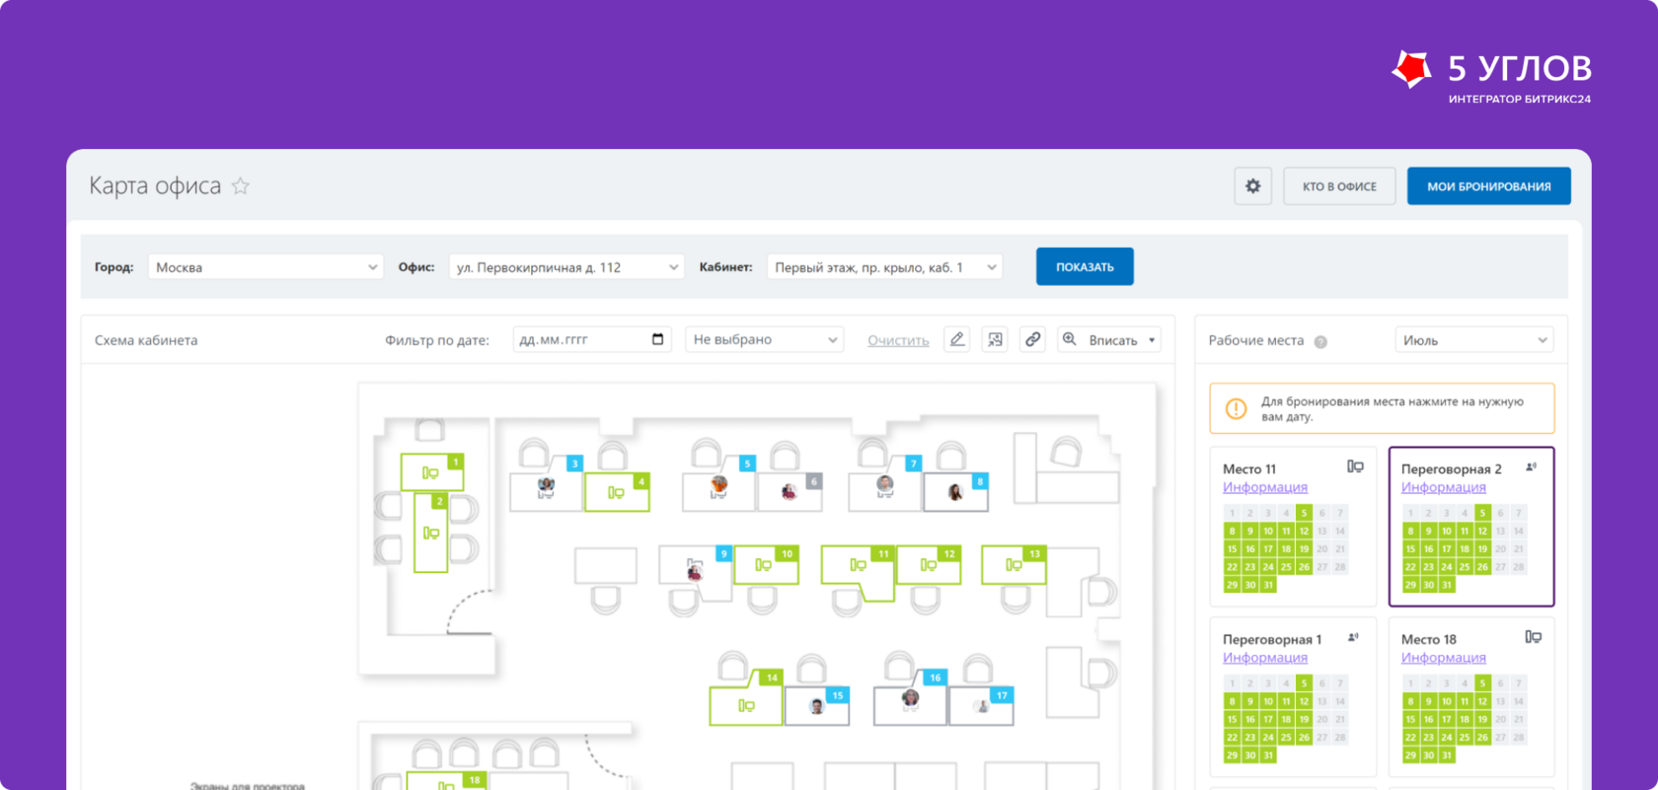This screenshot has width=1658, height=790.
Task: Open МОИ БРОНИРОВАНИЯ
Action: (1488, 186)
